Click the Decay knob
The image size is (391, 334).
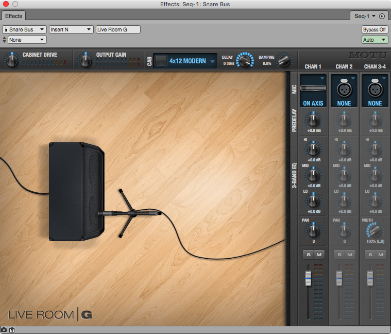point(245,60)
